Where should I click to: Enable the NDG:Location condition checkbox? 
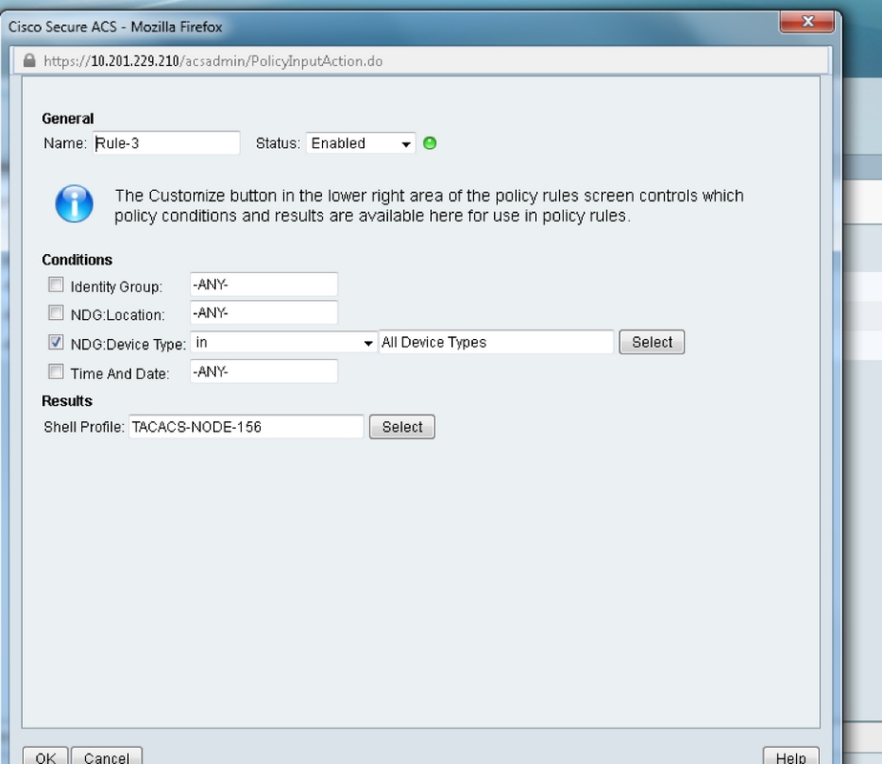[x=55, y=312]
